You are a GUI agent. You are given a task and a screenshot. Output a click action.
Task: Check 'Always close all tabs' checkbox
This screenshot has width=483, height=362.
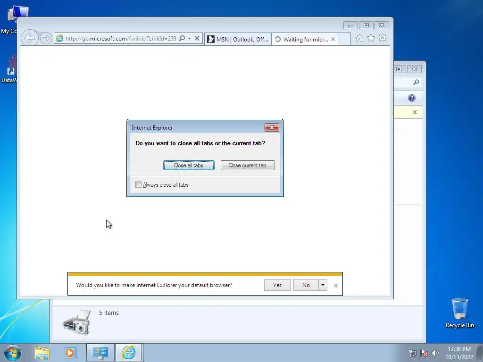point(138,185)
